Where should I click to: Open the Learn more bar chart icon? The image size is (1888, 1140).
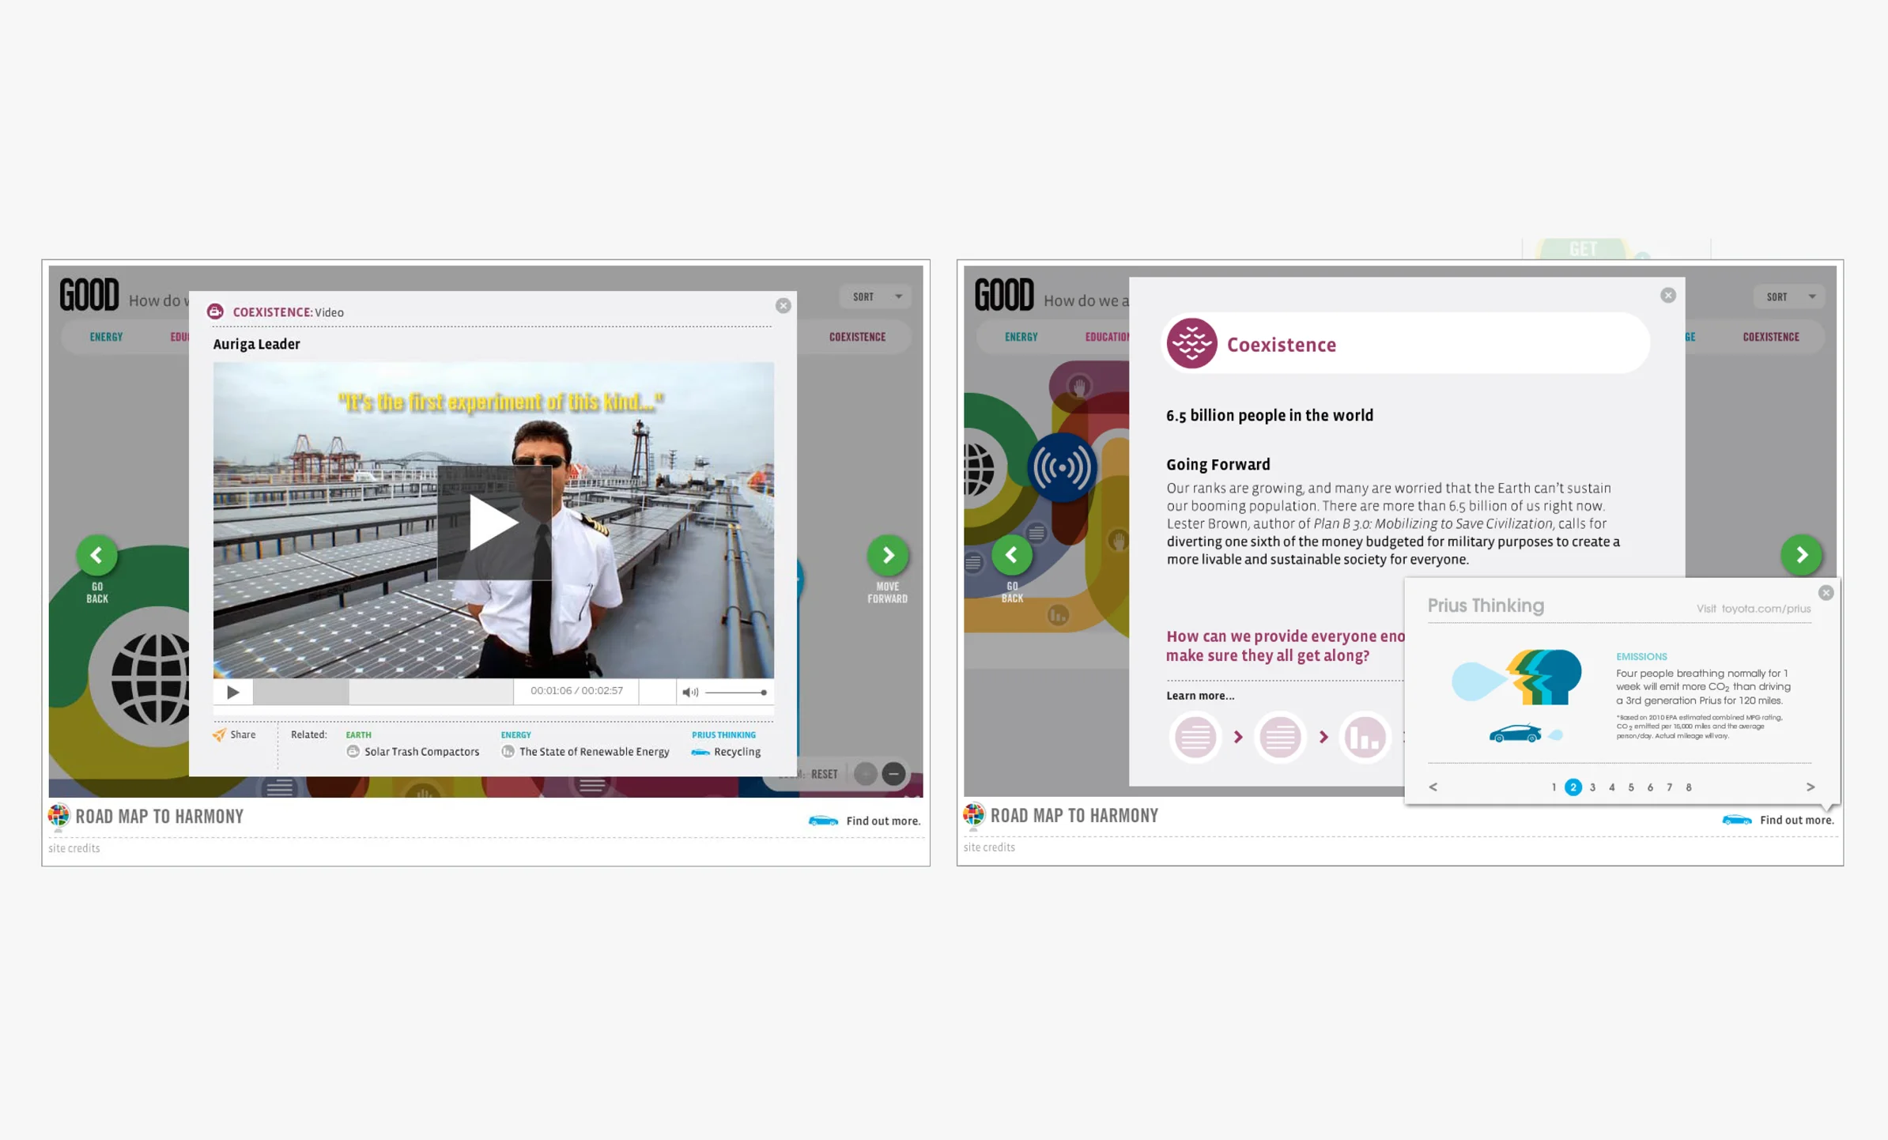[1365, 738]
